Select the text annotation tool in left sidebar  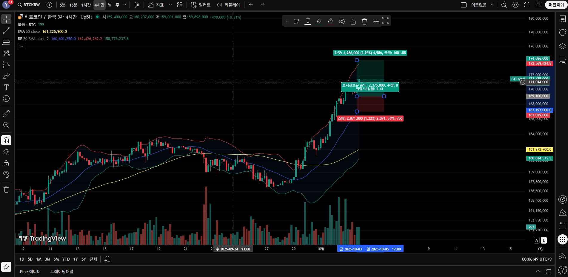tap(6, 87)
